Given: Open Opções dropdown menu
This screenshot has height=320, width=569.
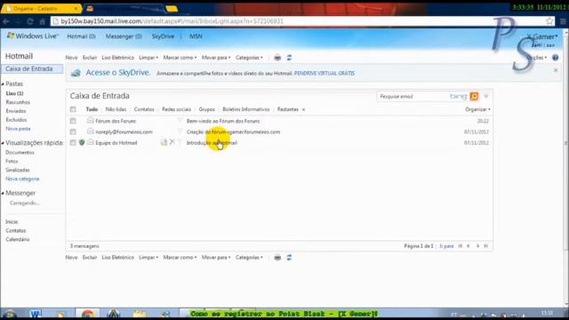Looking at the screenshot, I should pos(537,58).
